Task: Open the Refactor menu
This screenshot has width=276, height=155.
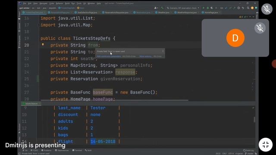Action: 60,3
